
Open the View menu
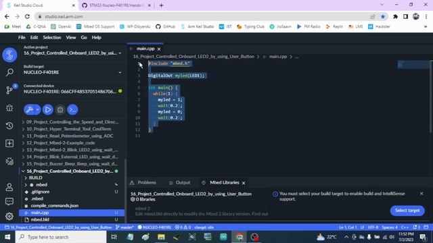tap(71, 38)
